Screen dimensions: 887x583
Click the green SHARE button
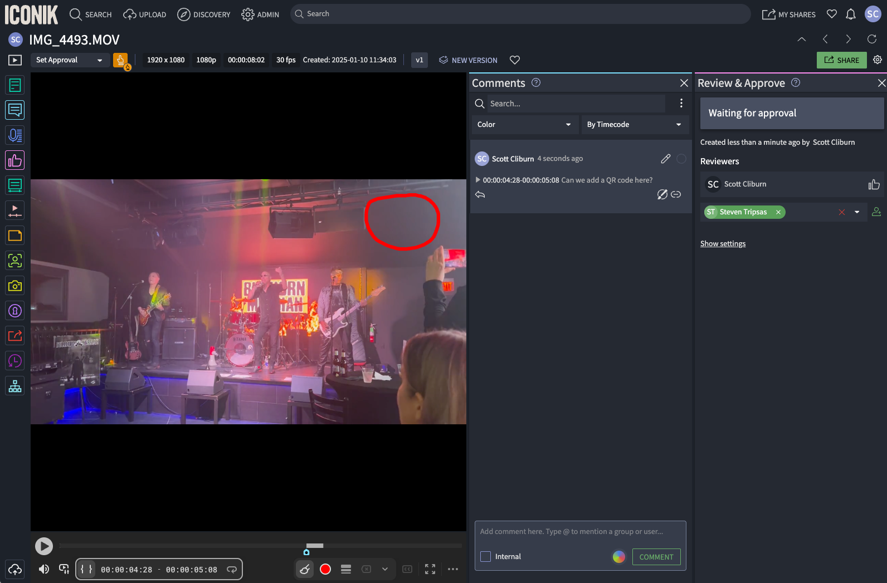[841, 60]
